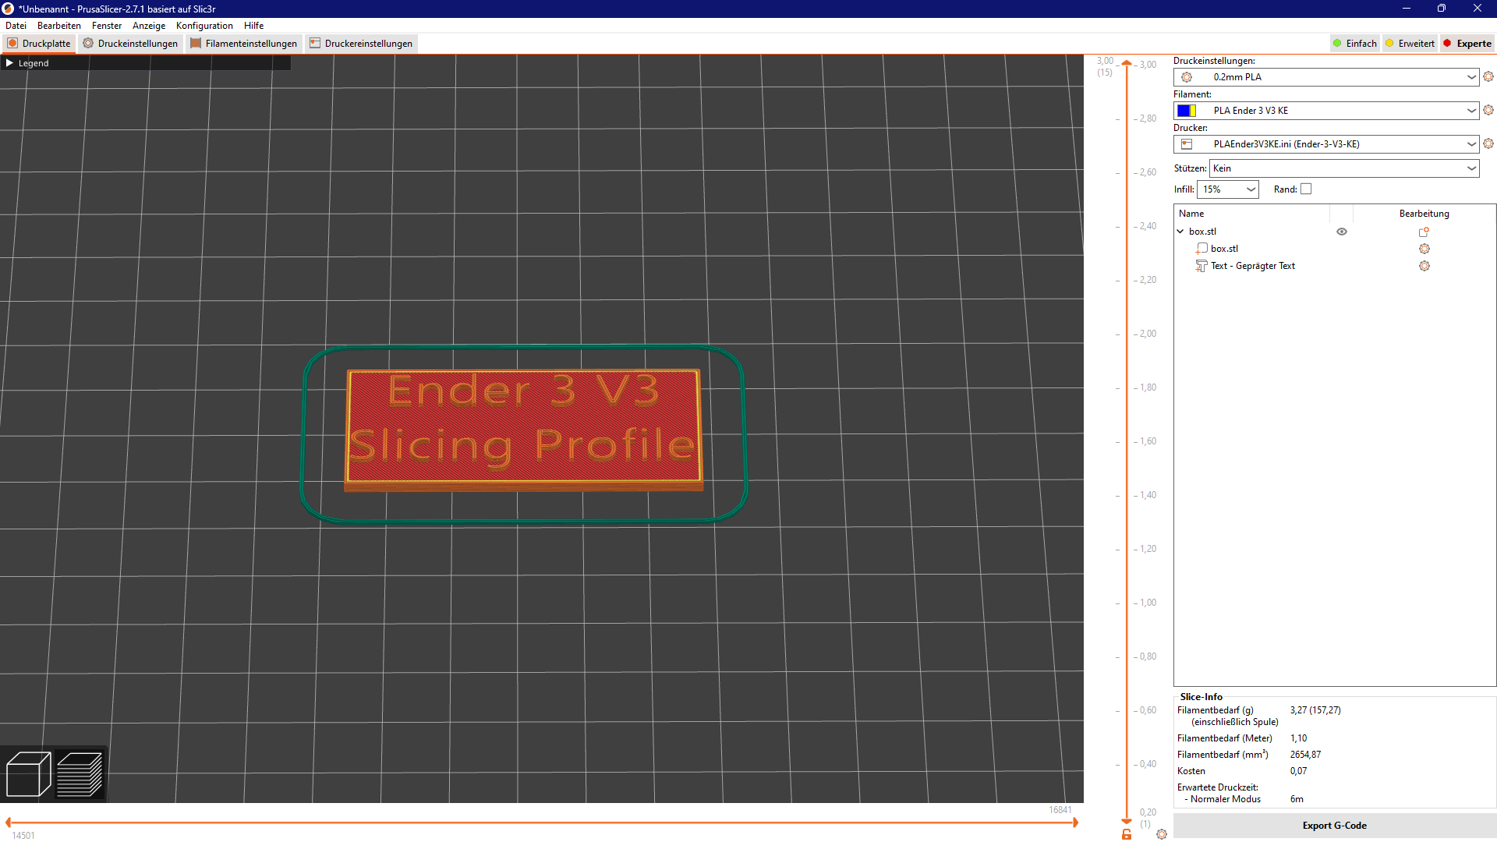Click top thumb of vertical layer slider
This screenshot has width=1497, height=842.
coord(1127,63)
